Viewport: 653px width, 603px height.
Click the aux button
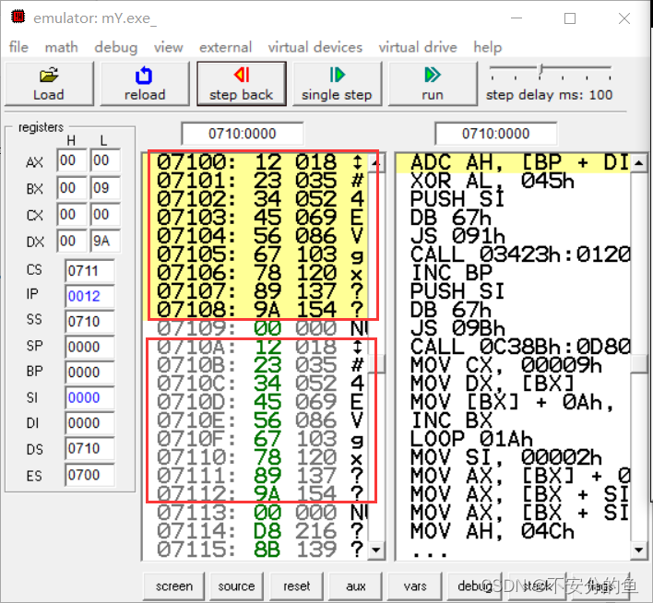356,586
